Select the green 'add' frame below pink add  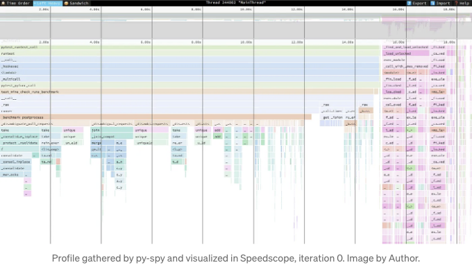click(218, 137)
